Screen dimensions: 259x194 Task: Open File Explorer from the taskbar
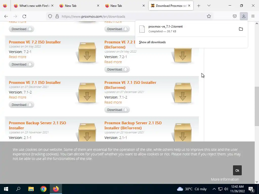pyautogui.click(x=31, y=189)
